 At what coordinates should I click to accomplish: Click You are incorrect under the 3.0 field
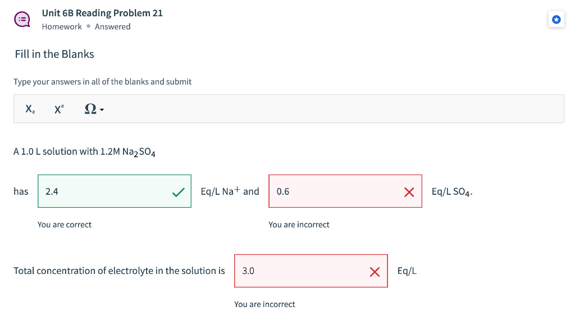264,304
